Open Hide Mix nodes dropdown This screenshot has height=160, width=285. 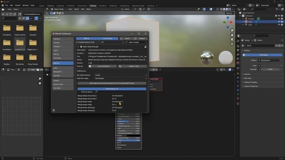121,78
